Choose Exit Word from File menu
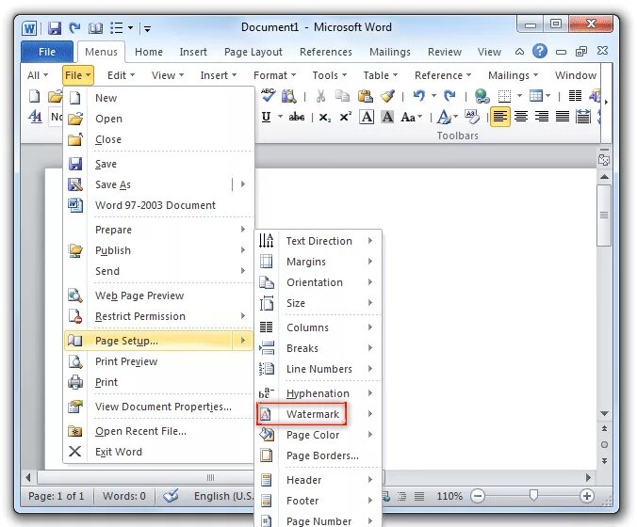 tap(158, 452)
